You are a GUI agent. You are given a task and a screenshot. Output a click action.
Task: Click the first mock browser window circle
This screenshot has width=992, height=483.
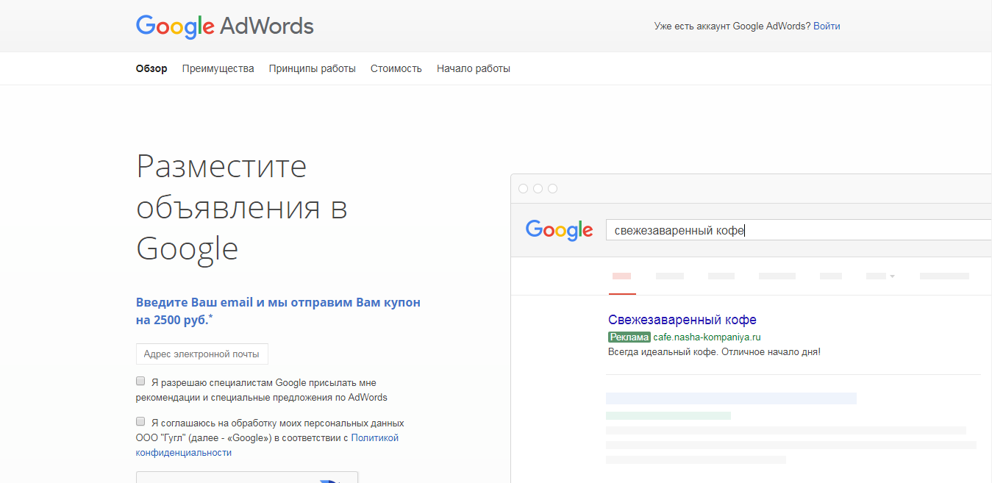[x=524, y=189]
